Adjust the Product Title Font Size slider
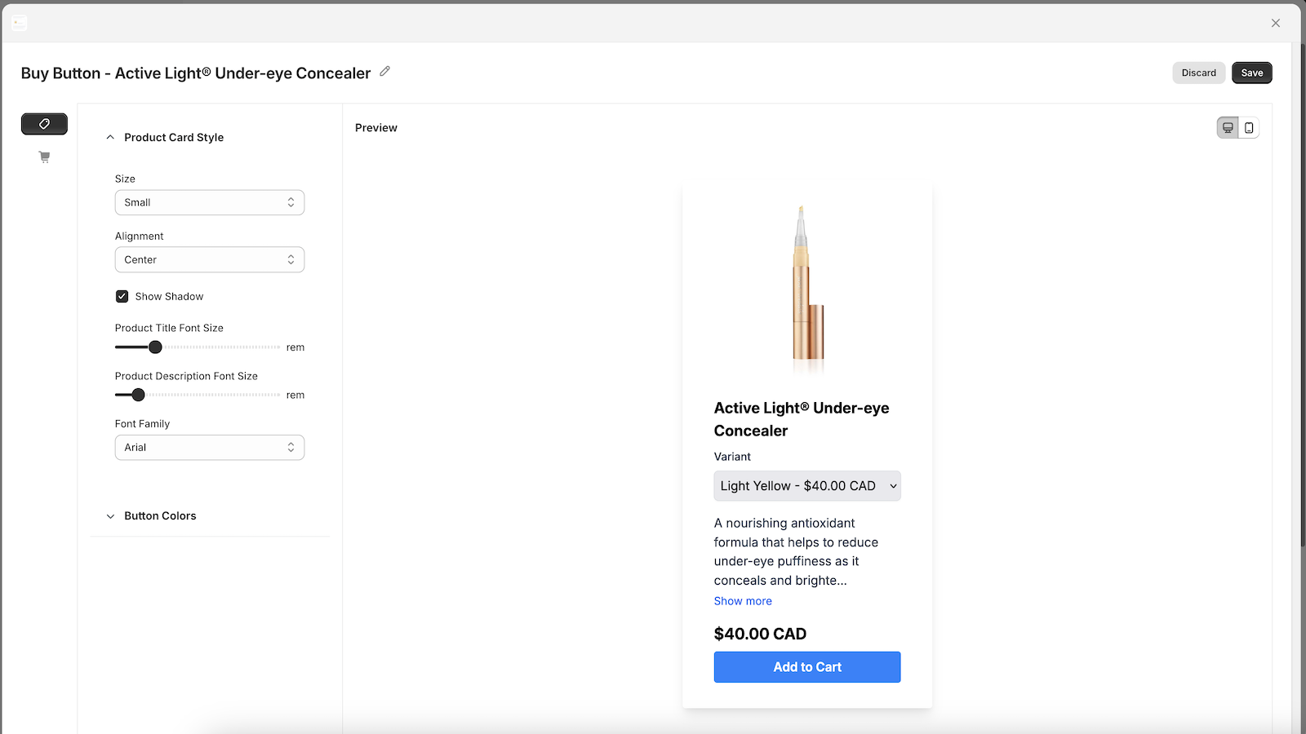The width and height of the screenshot is (1306, 734). tap(155, 347)
